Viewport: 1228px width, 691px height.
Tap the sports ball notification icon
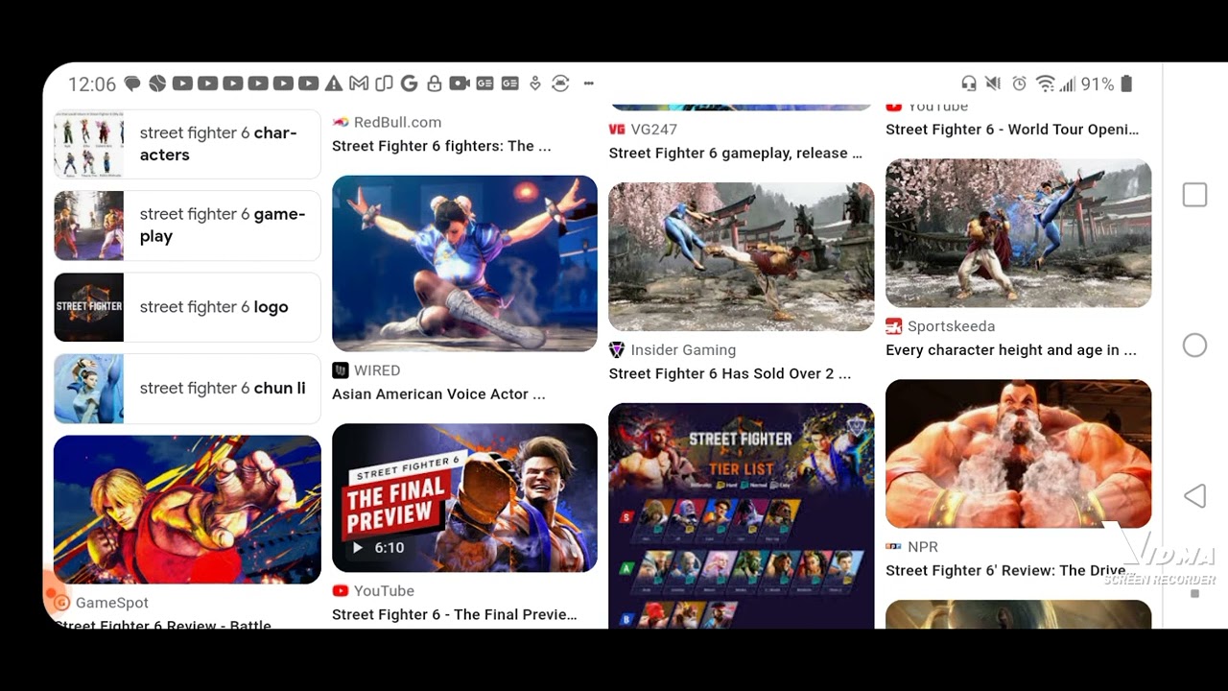point(157,83)
